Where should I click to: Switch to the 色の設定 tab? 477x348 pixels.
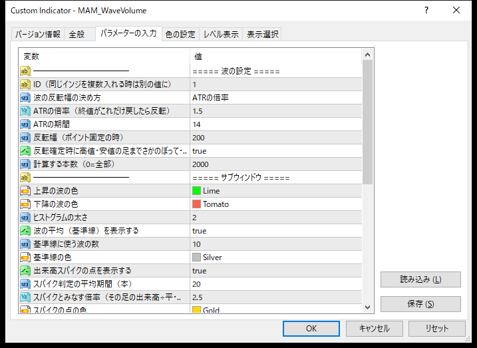click(x=180, y=35)
